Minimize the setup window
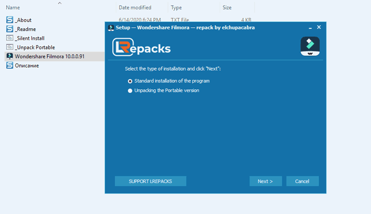 tap(310, 27)
